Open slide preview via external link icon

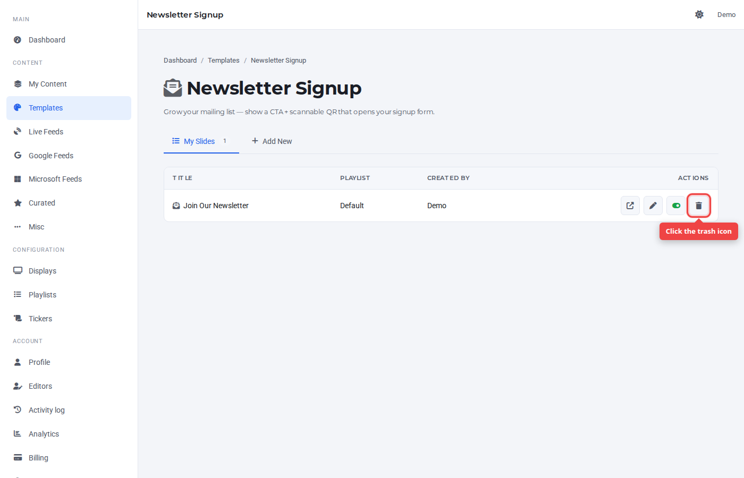point(630,206)
